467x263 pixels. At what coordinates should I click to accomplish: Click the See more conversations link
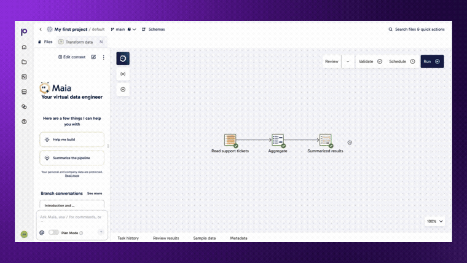[x=95, y=193]
